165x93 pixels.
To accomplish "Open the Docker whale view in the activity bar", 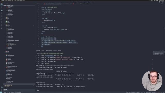I will 2,28.
